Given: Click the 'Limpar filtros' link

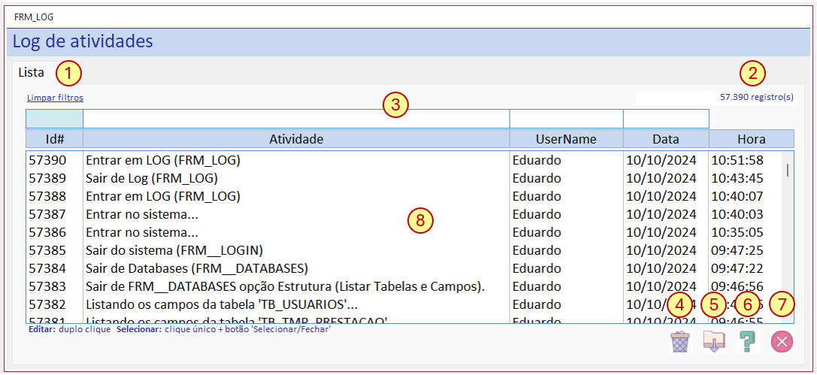Looking at the screenshot, I should coord(55,98).
